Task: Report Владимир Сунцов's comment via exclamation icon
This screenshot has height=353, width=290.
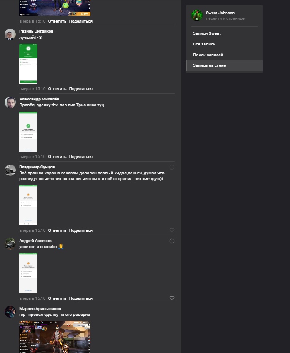Action: [172, 167]
